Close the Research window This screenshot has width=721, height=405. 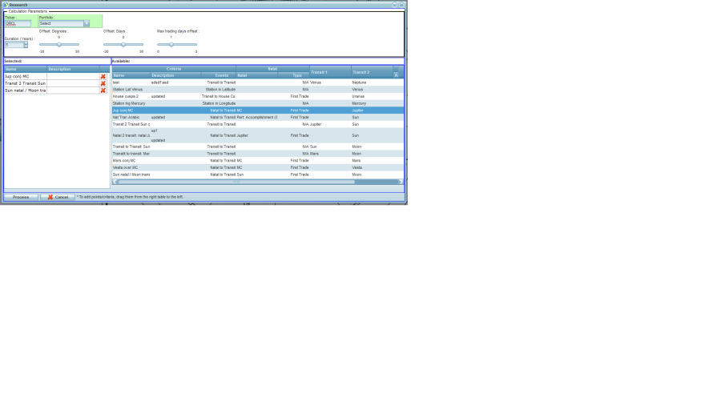pyautogui.click(x=401, y=5)
